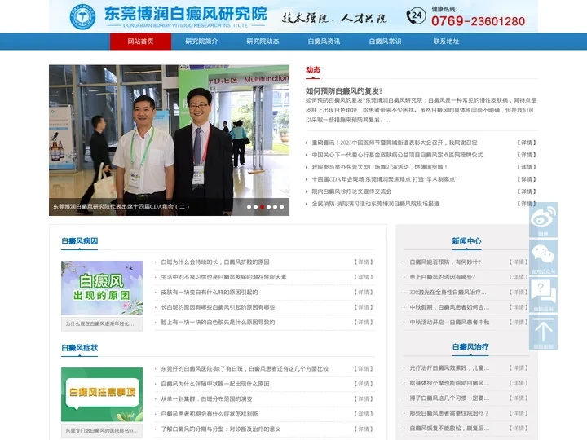Click 详情 beside 皮肤有一块变白 row
This screenshot has height=440, width=587.
pyautogui.click(x=364, y=292)
